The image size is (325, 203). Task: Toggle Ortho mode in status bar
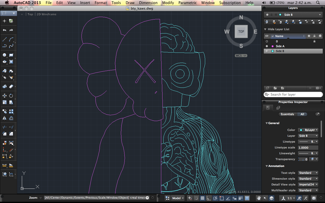click(x=209, y=198)
